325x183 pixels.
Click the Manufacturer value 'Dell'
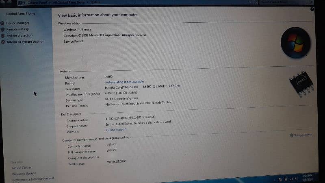tap(108, 76)
